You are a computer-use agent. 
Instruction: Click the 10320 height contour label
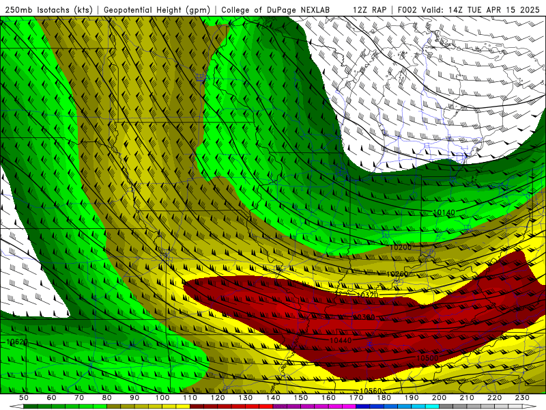click(x=368, y=295)
